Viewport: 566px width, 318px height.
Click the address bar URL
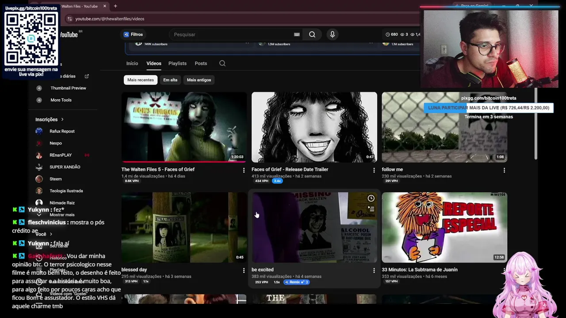pyautogui.click(x=110, y=19)
